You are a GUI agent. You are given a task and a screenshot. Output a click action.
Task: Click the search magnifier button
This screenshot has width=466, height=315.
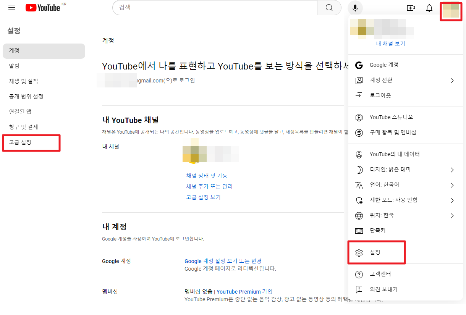pos(329,8)
